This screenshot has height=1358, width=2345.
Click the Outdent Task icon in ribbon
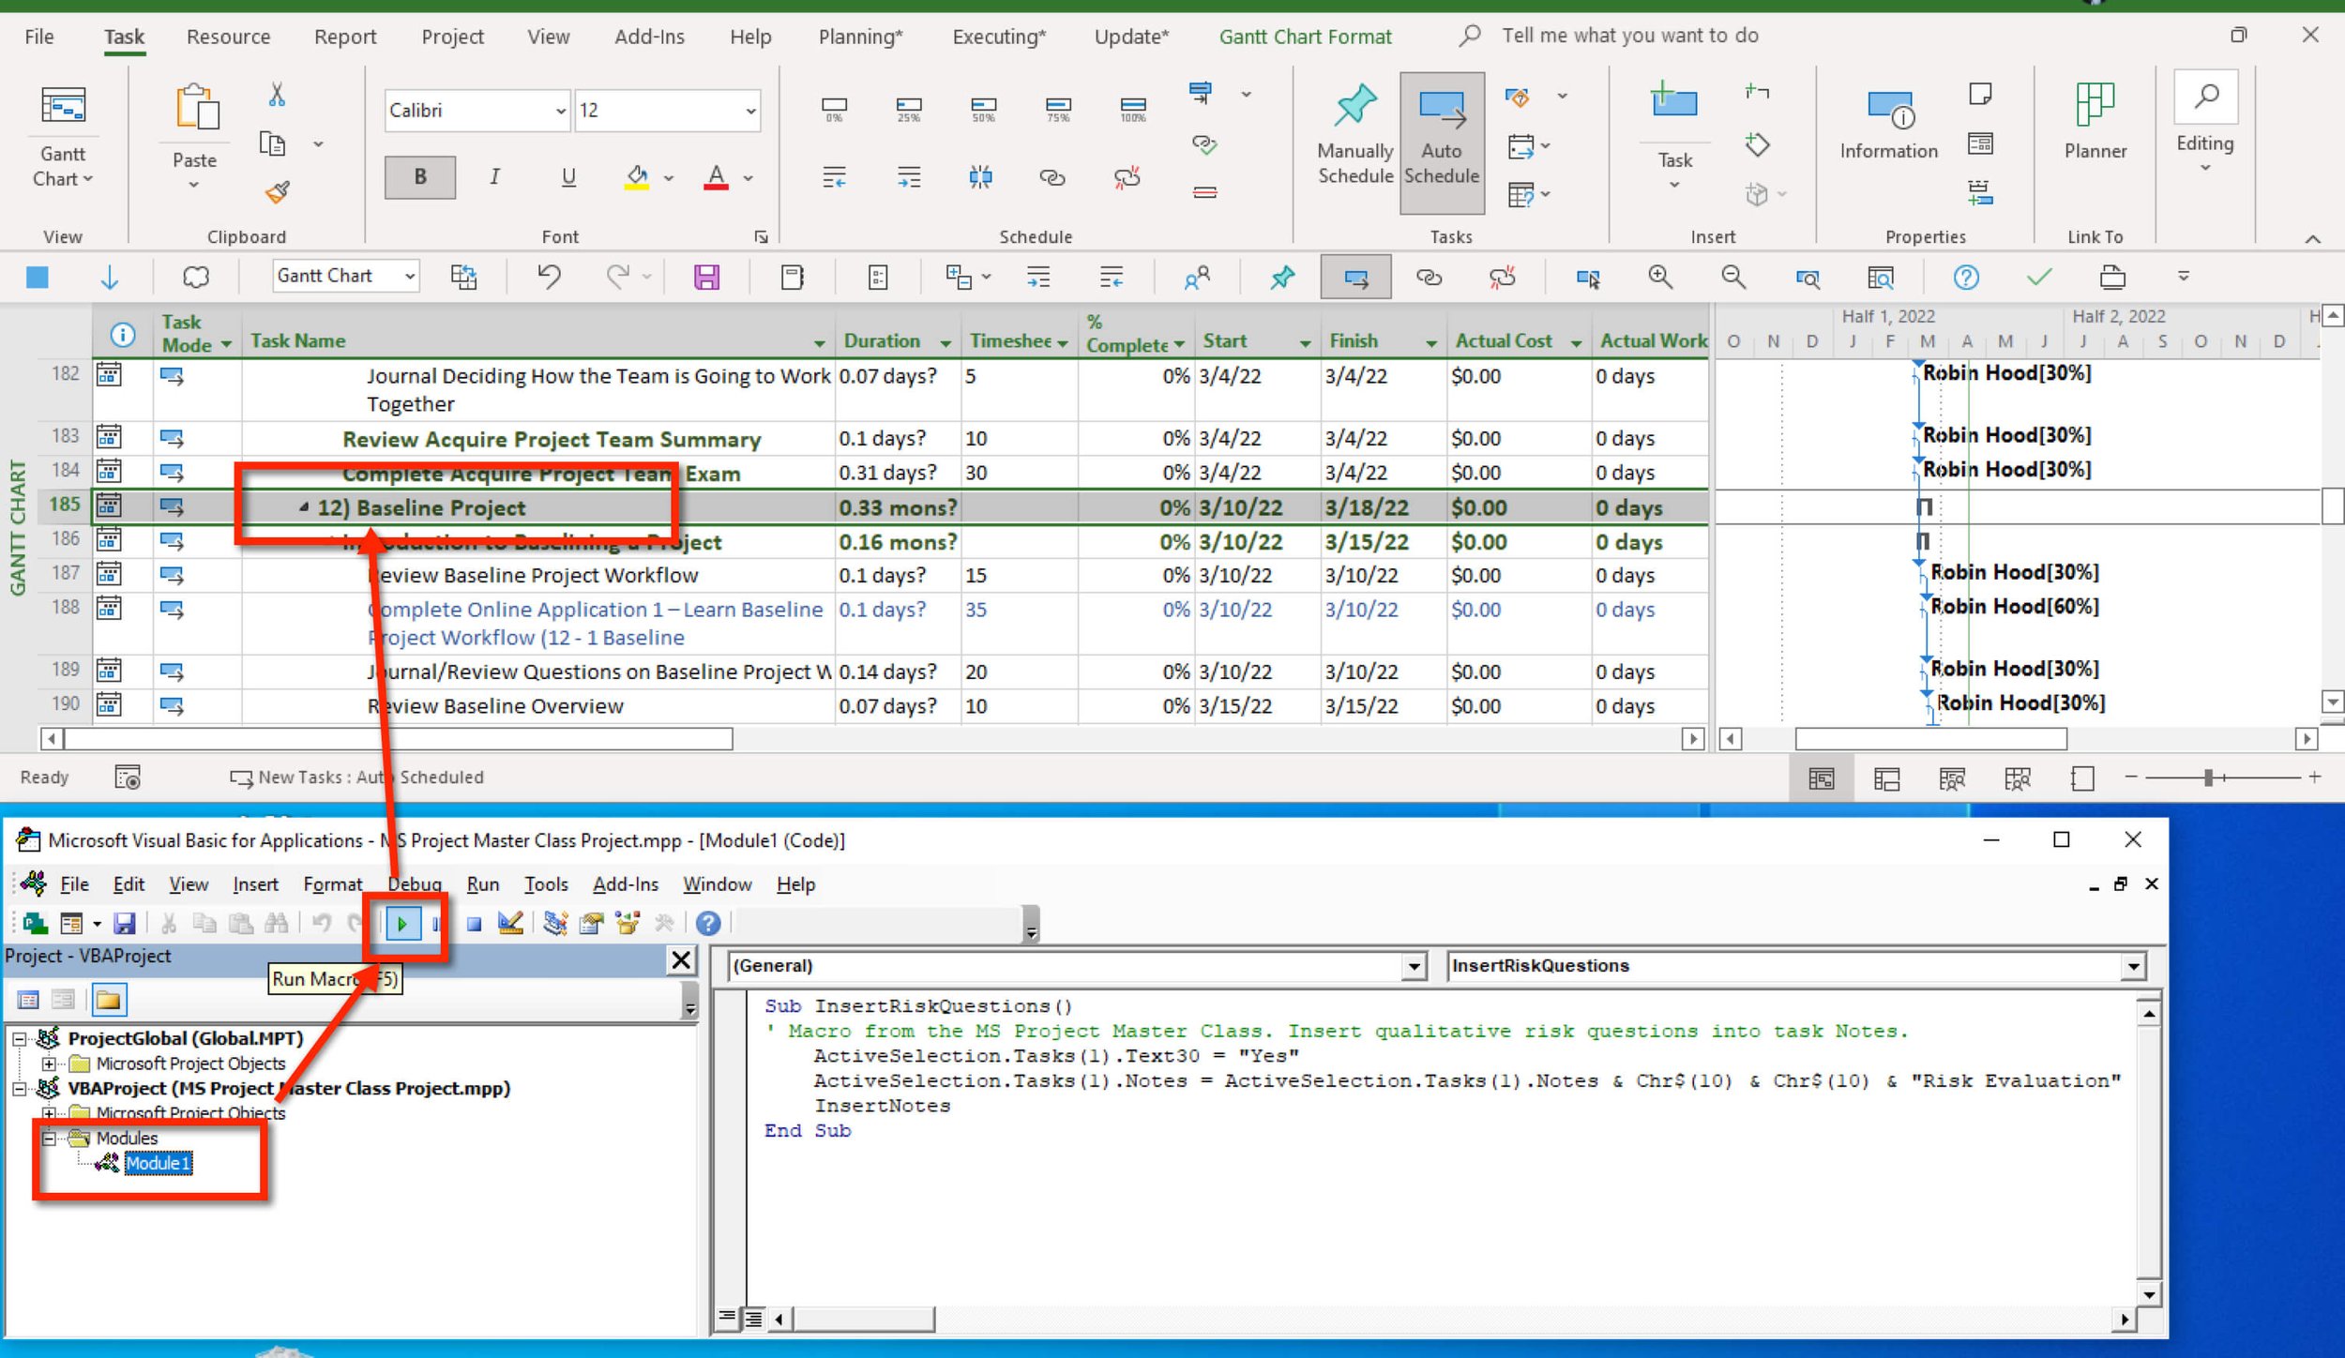(x=834, y=176)
